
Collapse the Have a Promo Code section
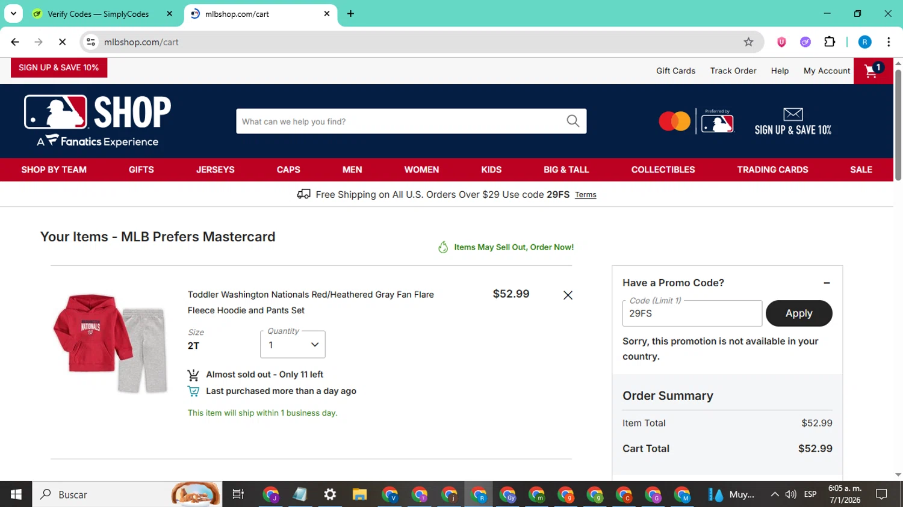pyautogui.click(x=827, y=283)
